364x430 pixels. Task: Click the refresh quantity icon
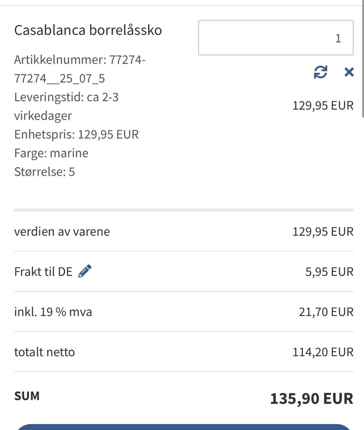[x=320, y=72]
